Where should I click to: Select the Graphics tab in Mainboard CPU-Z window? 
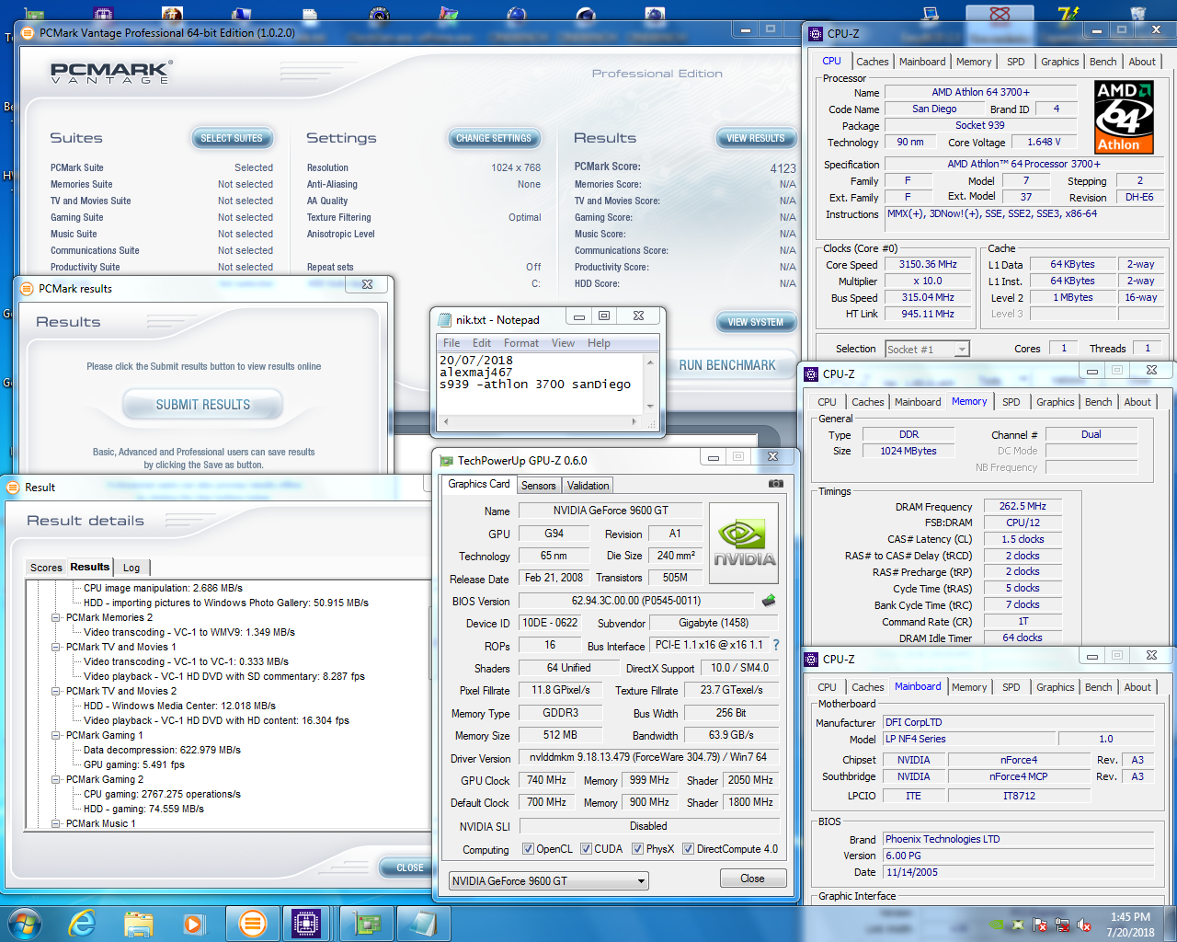pos(1055,687)
